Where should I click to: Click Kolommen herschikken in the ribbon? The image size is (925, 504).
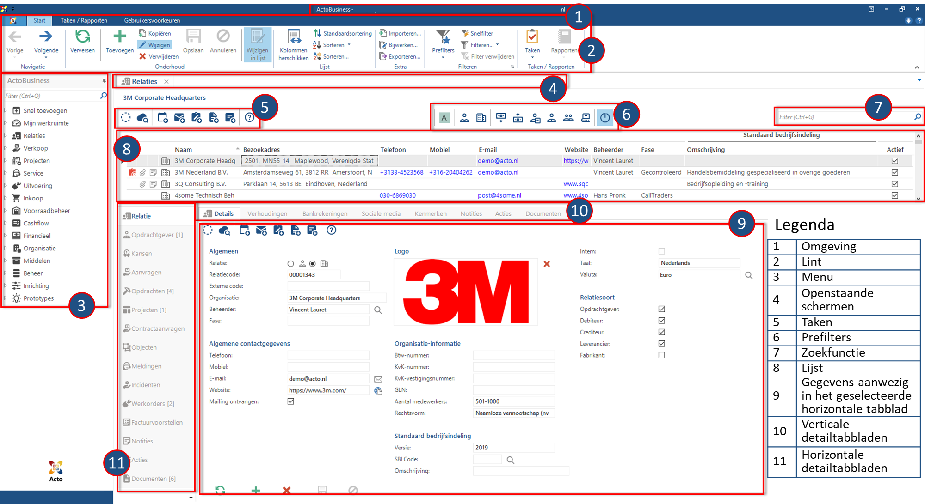(x=294, y=45)
